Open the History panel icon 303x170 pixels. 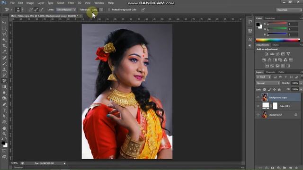point(250,22)
